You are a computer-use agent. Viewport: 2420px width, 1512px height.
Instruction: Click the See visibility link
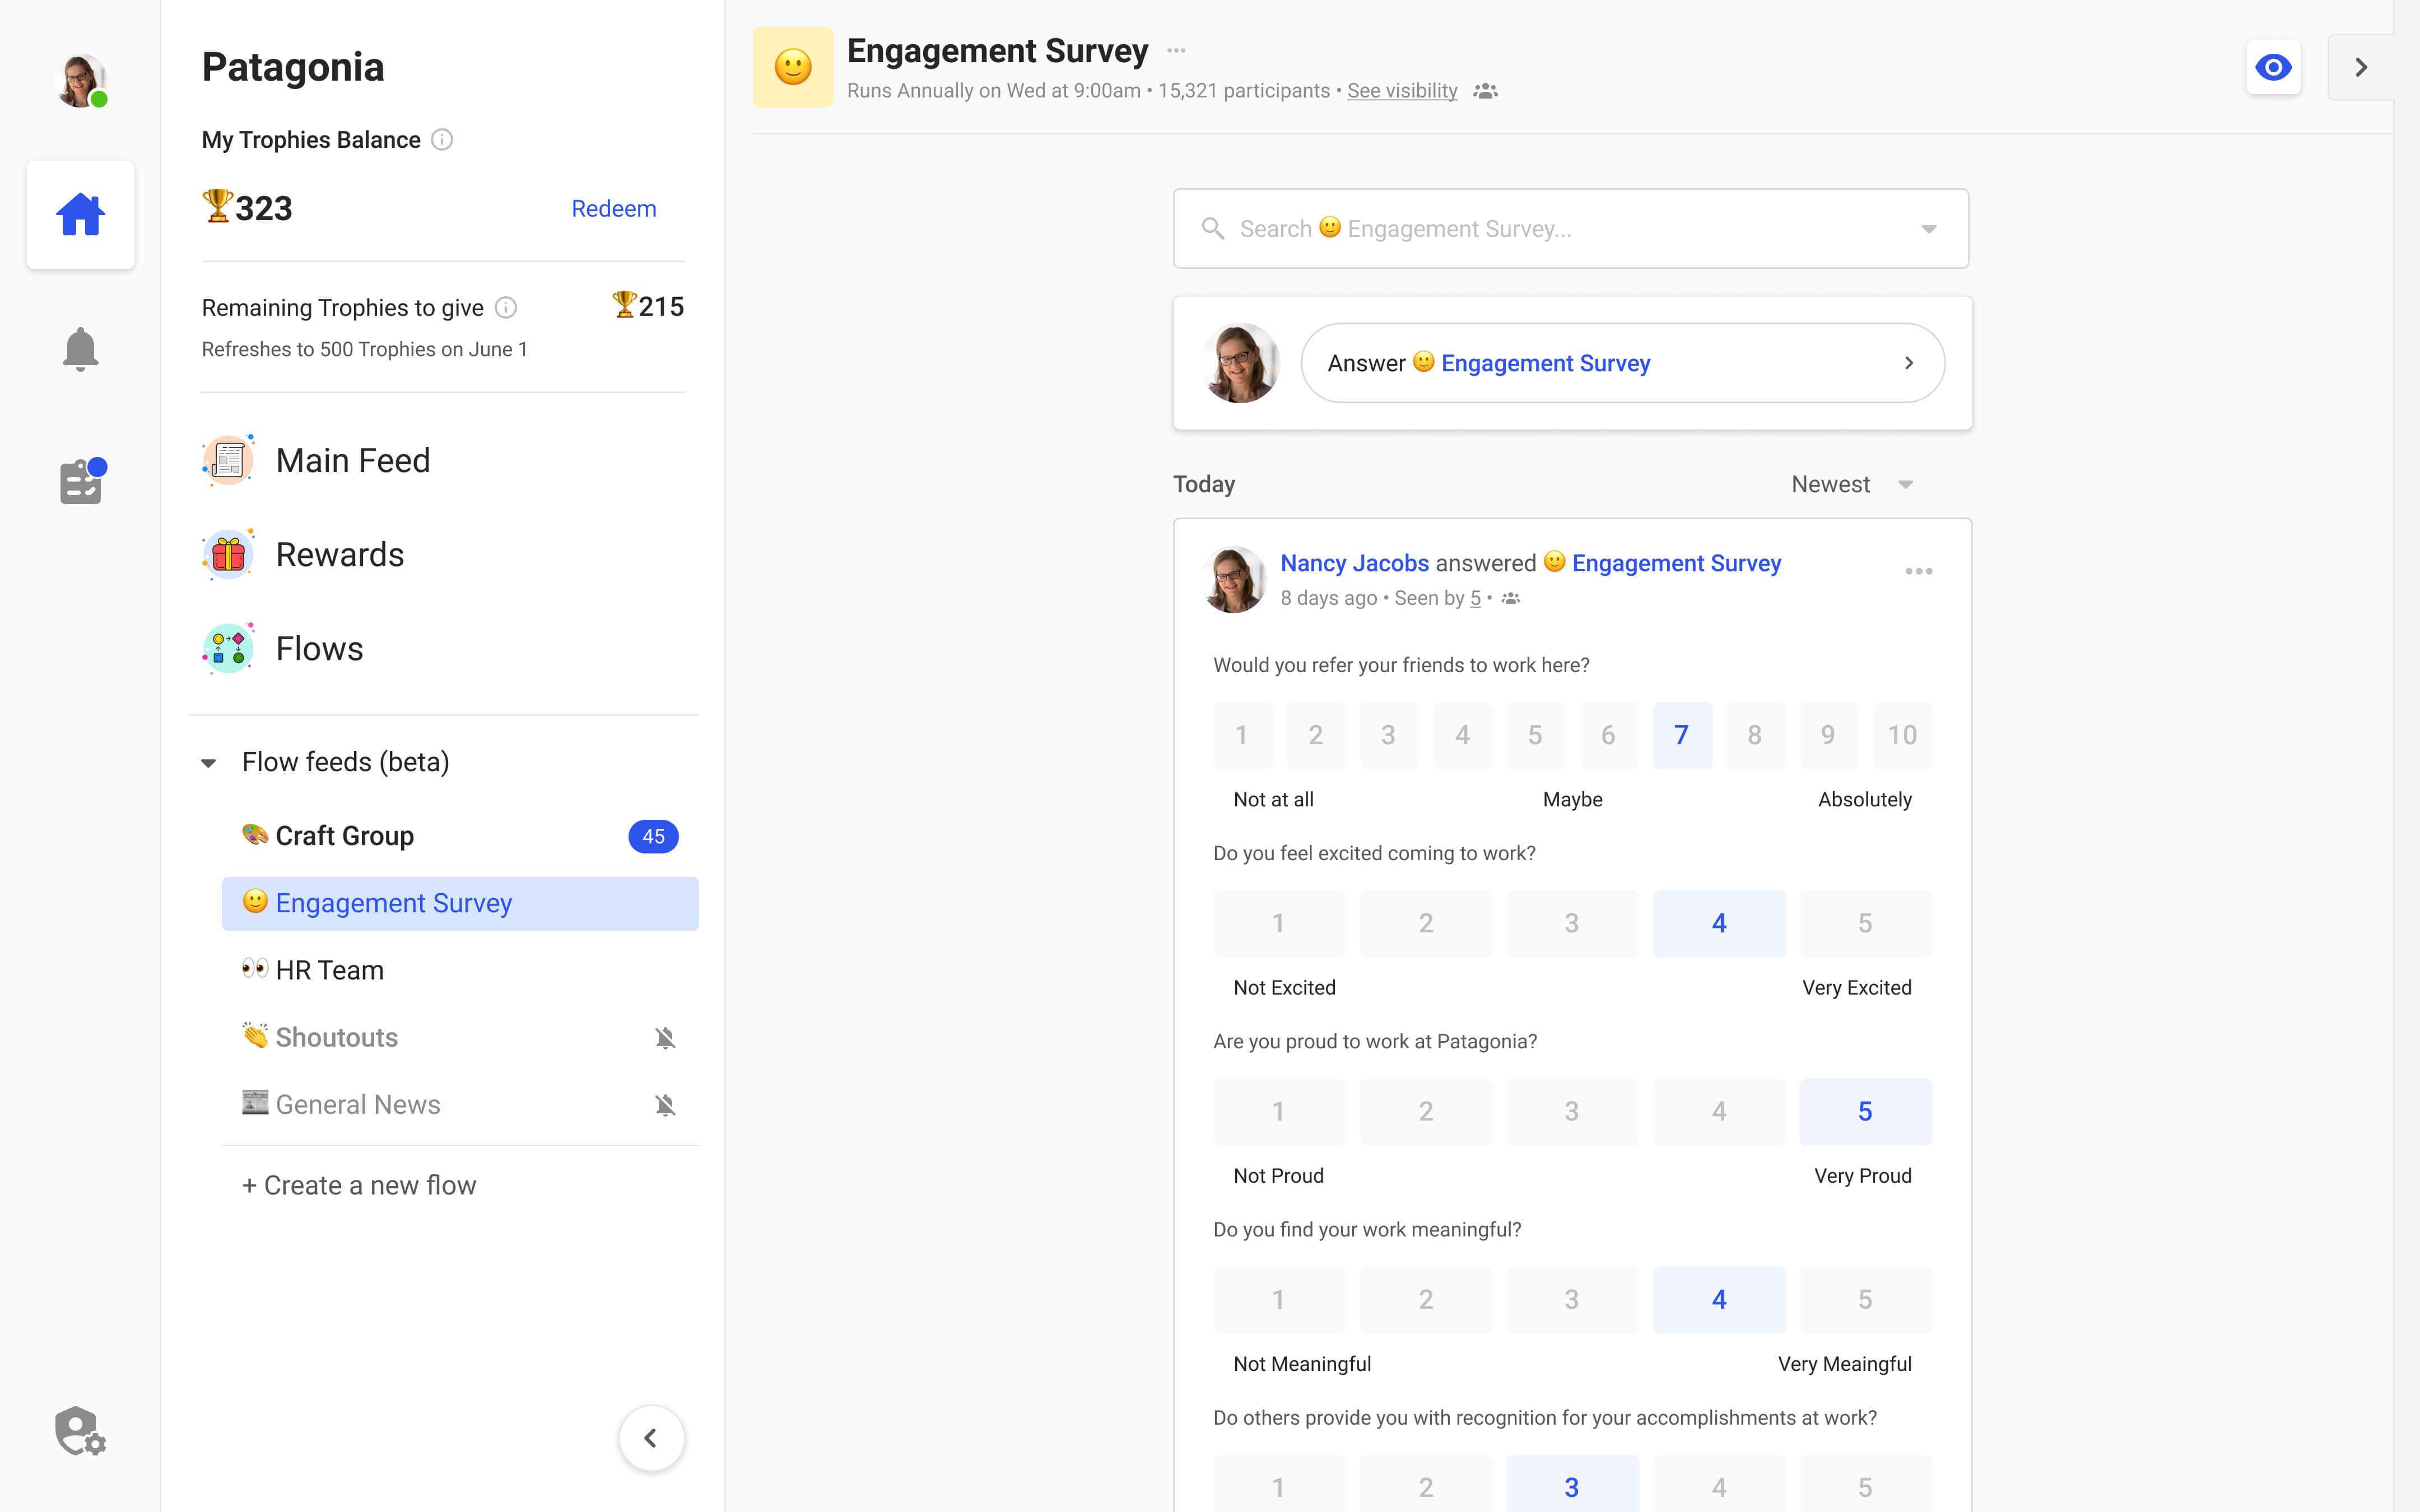[1402, 91]
